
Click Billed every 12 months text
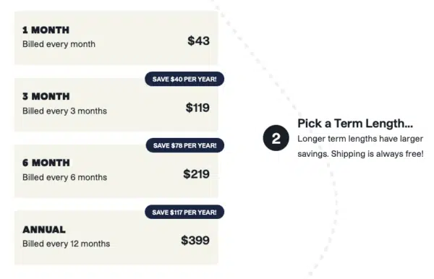pyautogui.click(x=66, y=244)
